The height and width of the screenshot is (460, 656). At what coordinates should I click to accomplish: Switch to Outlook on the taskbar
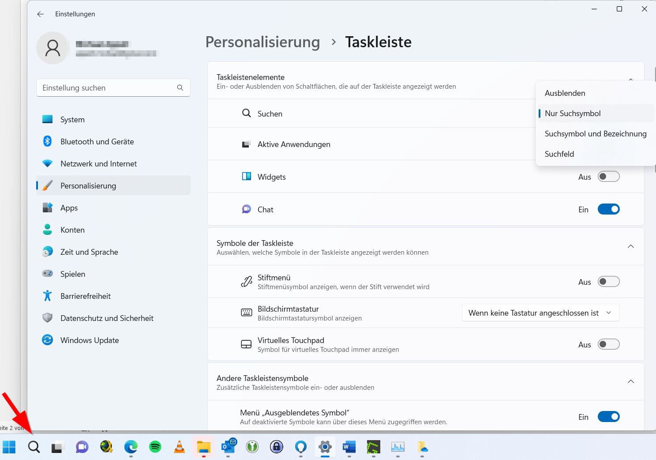229,446
